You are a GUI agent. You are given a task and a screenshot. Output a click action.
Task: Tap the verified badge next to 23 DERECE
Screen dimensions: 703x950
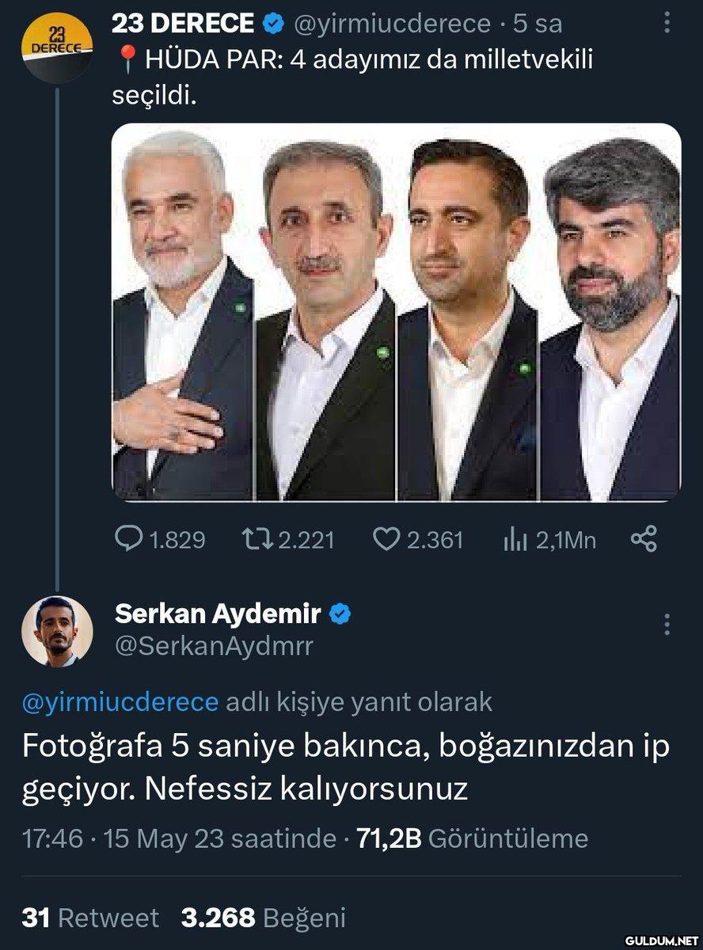pyautogui.click(x=274, y=25)
